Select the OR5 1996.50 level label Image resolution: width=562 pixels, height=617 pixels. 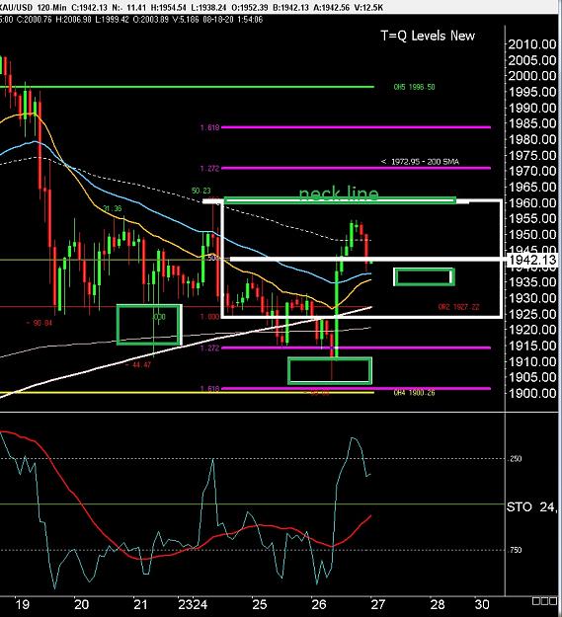[x=414, y=87]
